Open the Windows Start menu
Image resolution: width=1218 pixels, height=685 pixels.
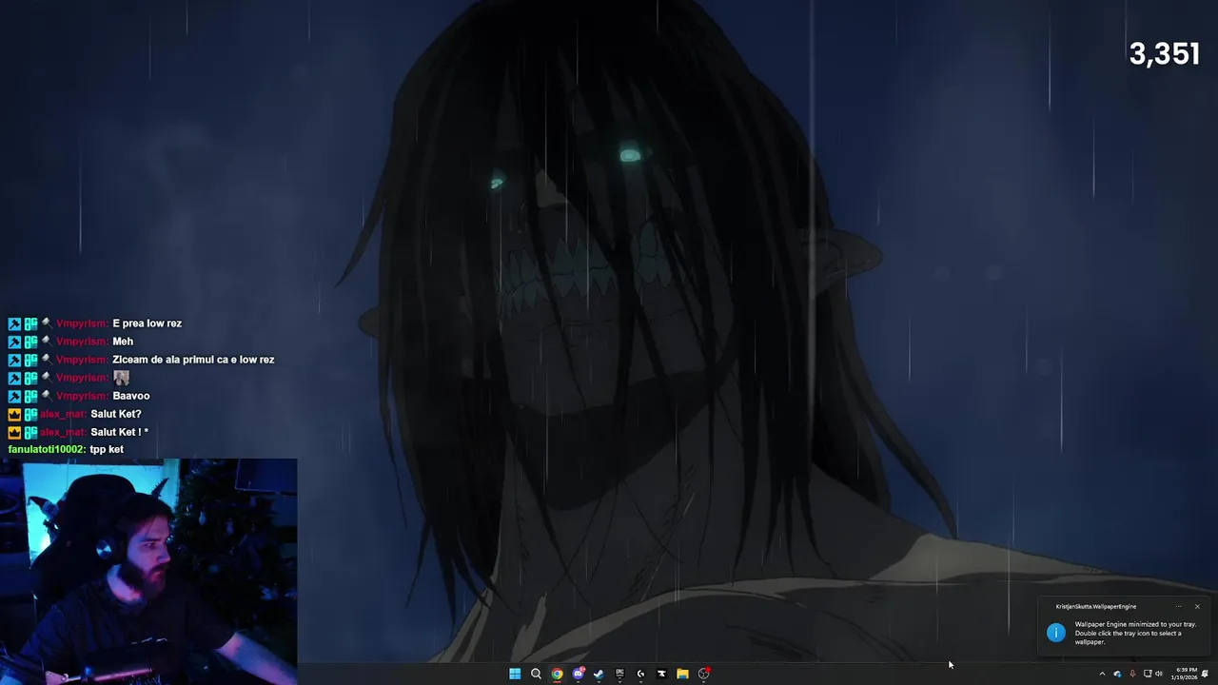pyautogui.click(x=515, y=674)
